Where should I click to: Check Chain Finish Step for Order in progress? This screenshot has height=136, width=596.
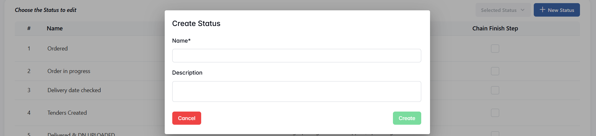tap(495, 71)
